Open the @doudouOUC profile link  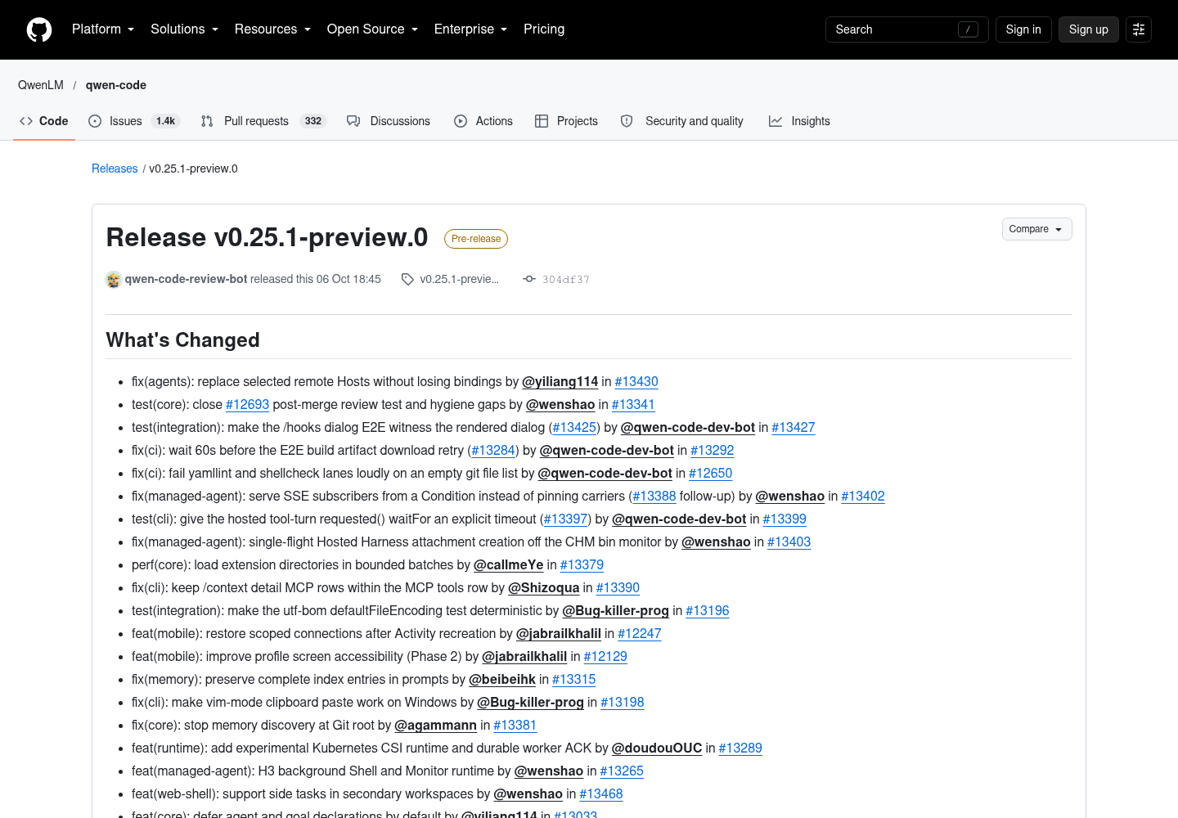(x=657, y=748)
